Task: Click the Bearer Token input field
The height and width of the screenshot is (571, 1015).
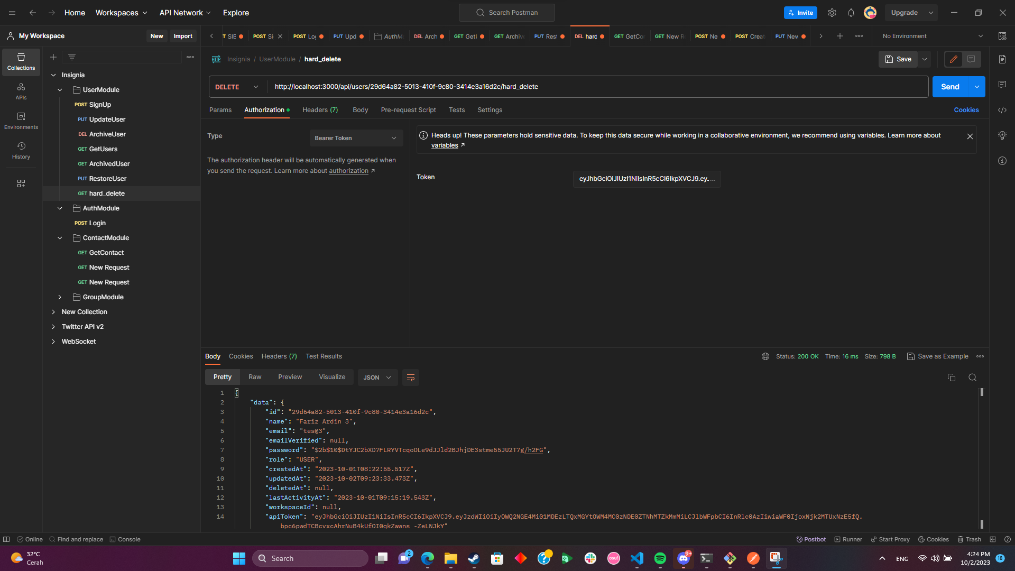Action: click(646, 179)
